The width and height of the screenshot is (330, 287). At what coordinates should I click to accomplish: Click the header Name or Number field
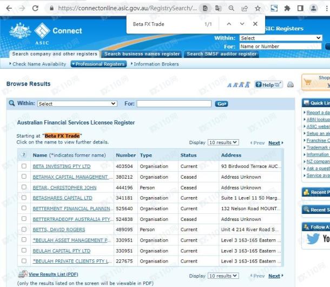click(x=281, y=47)
